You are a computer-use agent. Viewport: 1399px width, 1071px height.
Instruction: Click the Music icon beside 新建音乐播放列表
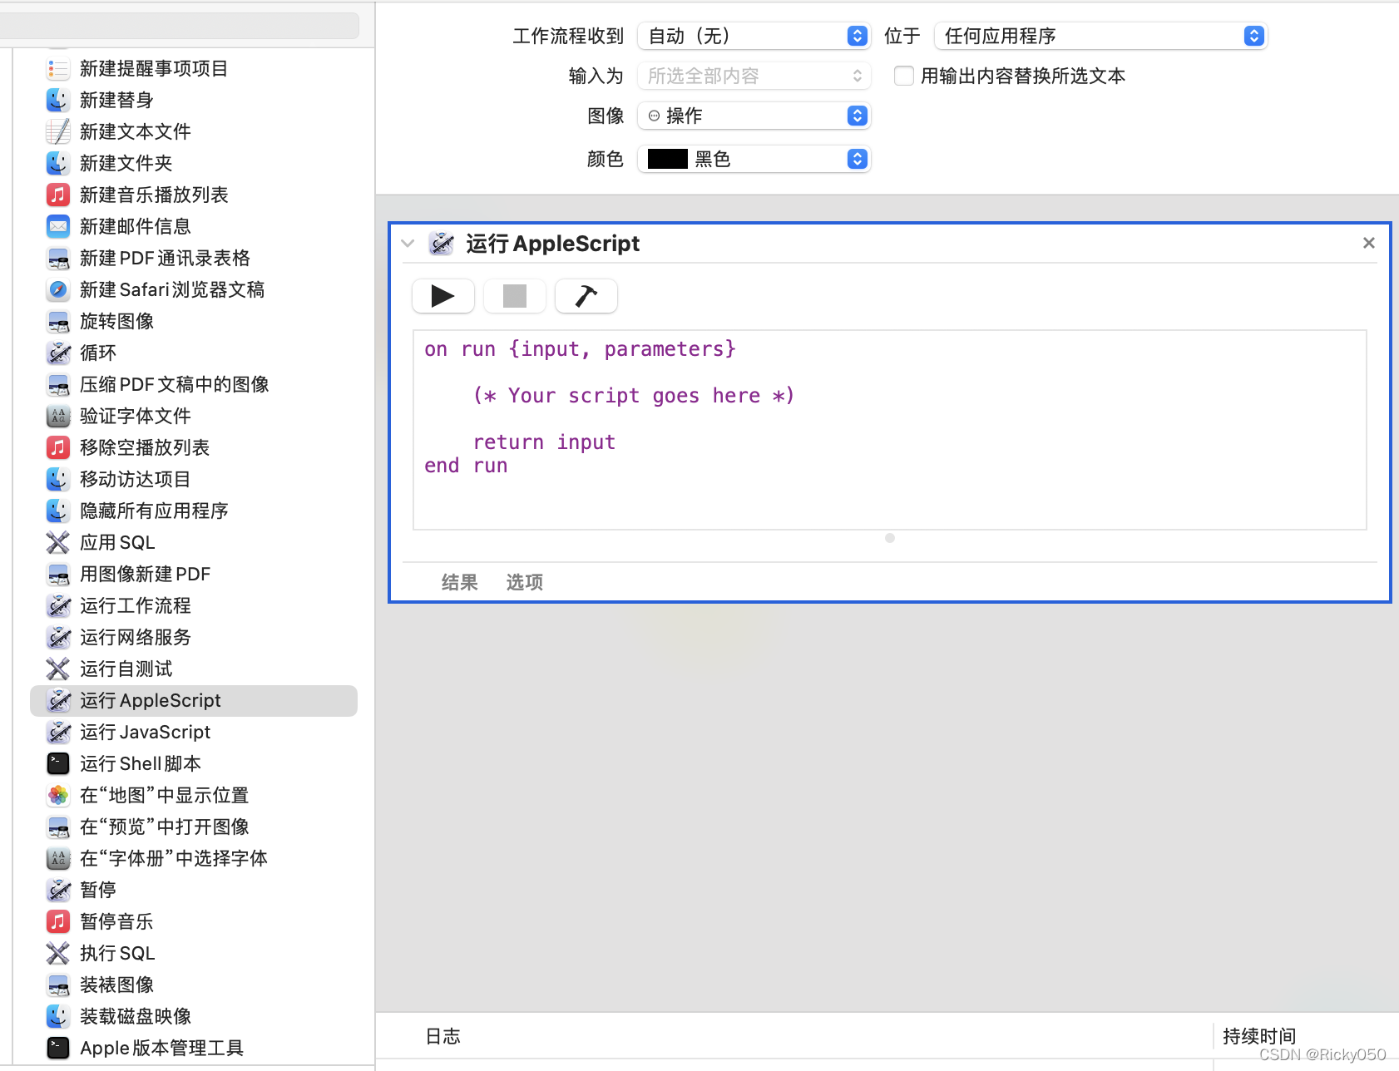click(x=57, y=195)
